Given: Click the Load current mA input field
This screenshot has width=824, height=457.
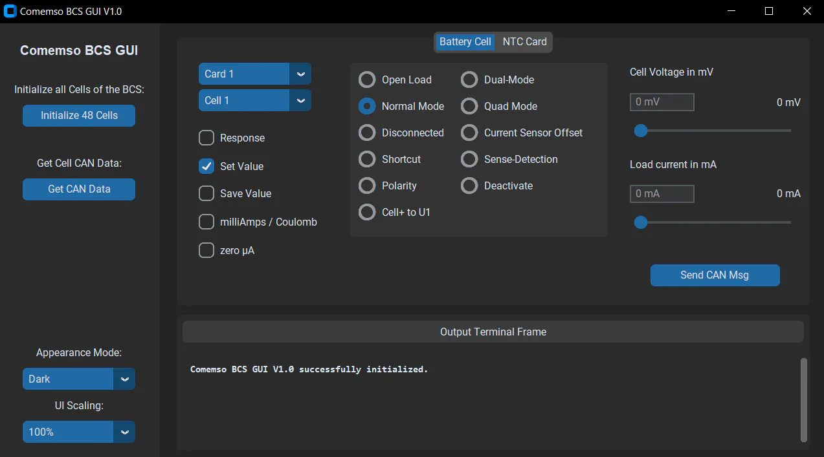Looking at the screenshot, I should (x=662, y=193).
